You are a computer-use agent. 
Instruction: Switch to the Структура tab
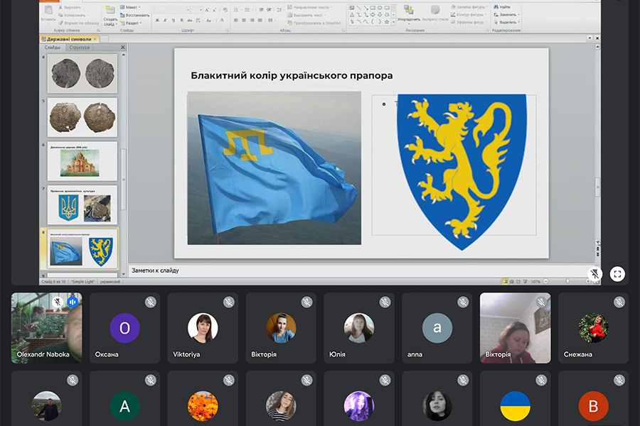(x=80, y=48)
